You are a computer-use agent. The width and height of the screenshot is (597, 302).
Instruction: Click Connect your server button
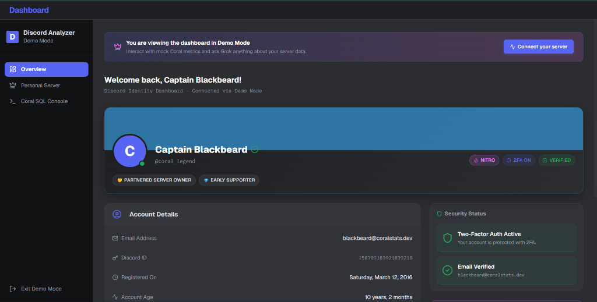click(538, 47)
